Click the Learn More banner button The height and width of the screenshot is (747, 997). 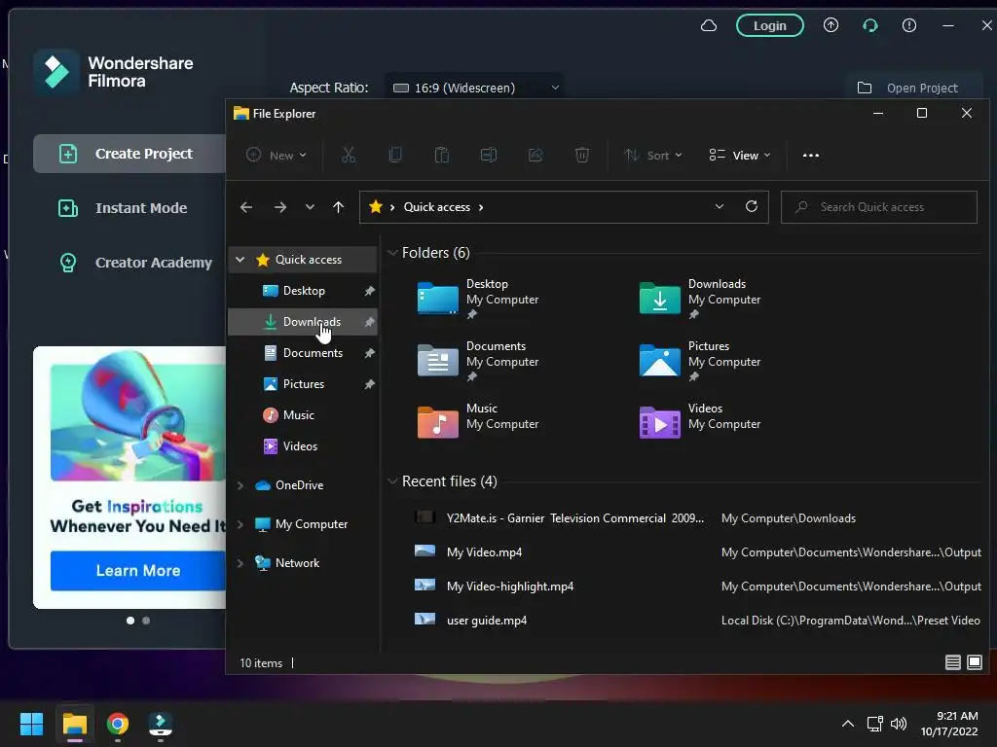tap(138, 570)
